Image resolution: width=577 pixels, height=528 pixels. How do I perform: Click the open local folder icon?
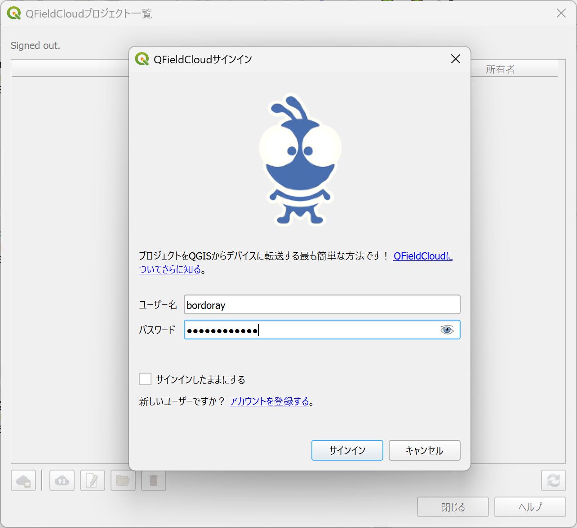pyautogui.click(x=123, y=480)
